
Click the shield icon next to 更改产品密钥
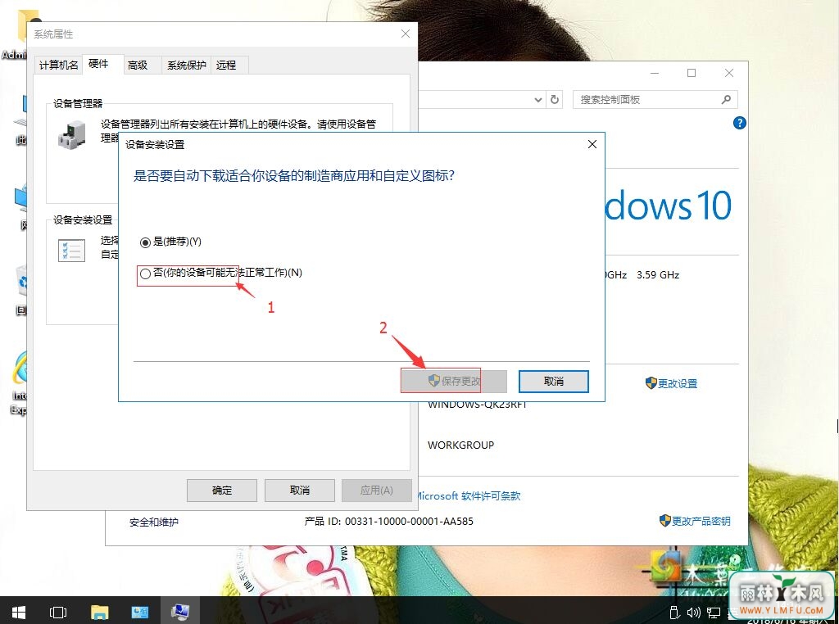tap(665, 520)
